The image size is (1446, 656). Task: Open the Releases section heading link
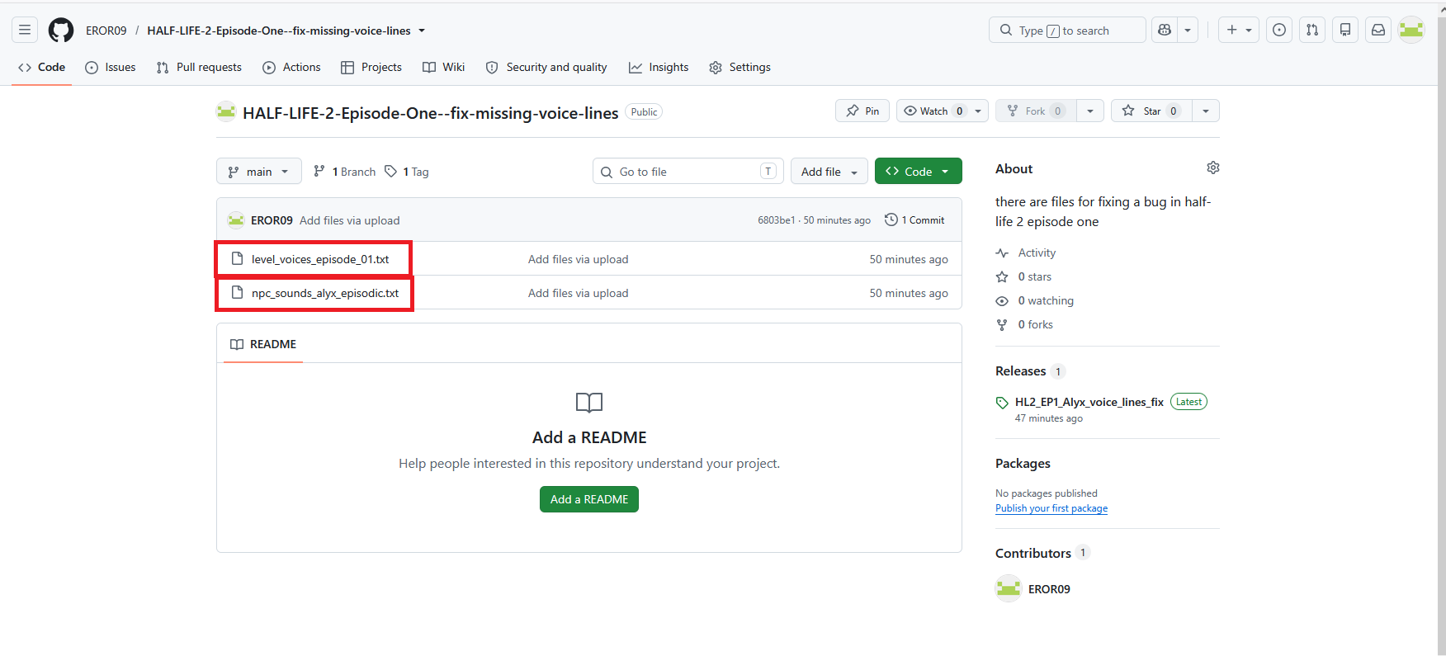coord(1021,371)
